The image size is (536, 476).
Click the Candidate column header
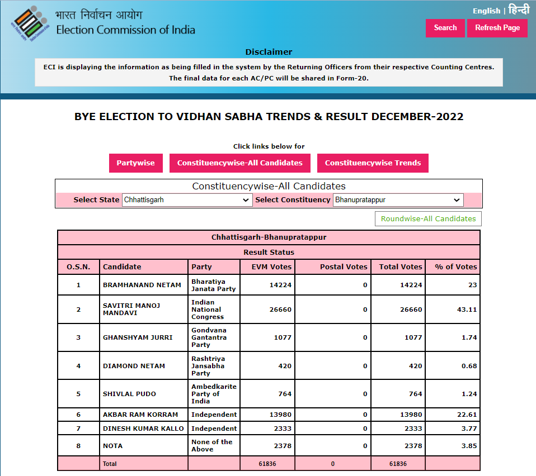coord(144,267)
